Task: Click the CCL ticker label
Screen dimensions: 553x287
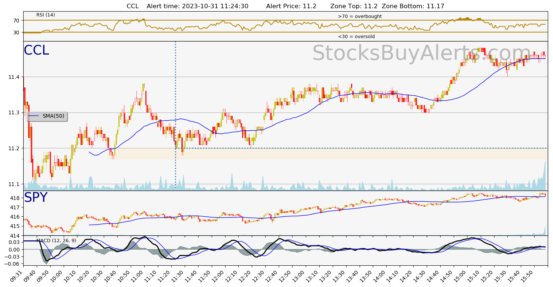Action: pos(36,50)
